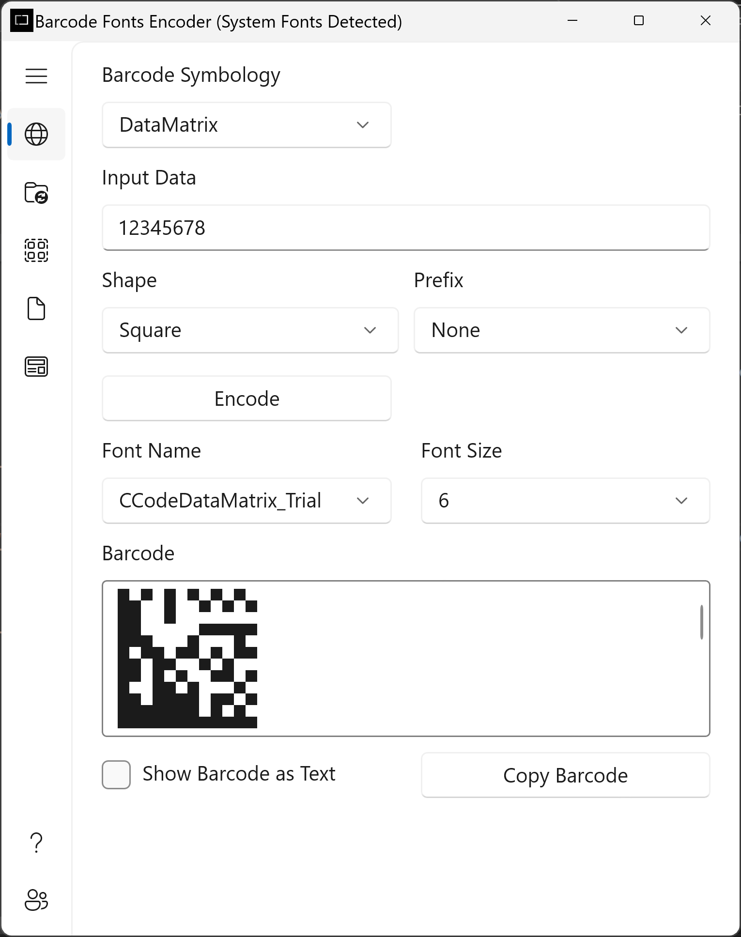This screenshot has width=741, height=937.
Task: Enable Show Barcode as Text checkbox
Action: click(x=116, y=775)
